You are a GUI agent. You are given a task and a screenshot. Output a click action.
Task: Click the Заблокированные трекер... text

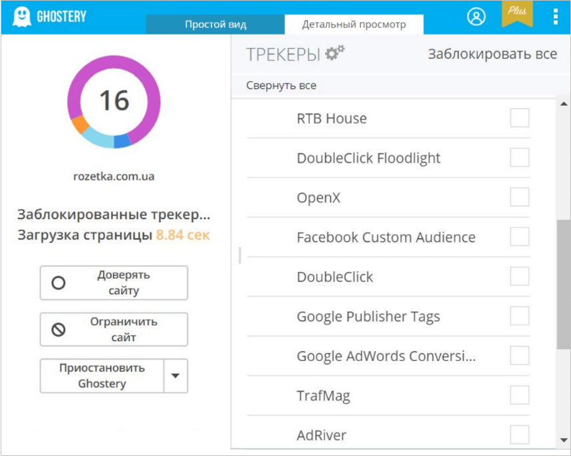tap(114, 214)
